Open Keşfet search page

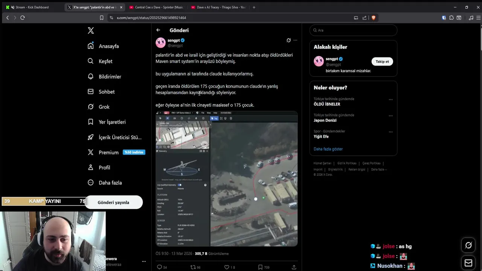point(100,61)
